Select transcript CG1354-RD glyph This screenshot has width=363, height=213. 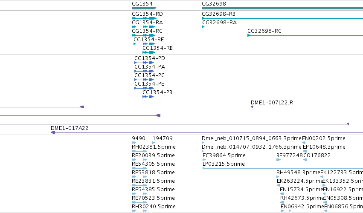[144, 18]
